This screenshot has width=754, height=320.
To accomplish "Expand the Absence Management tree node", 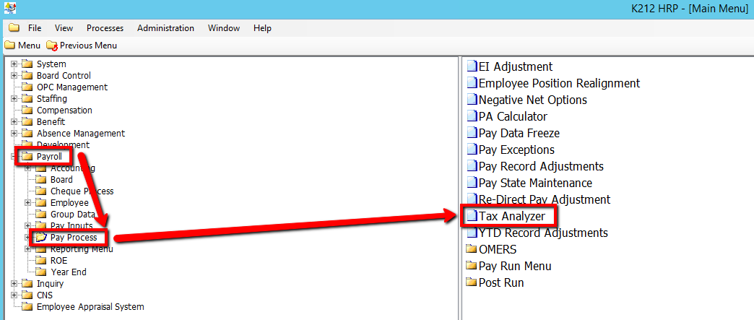I will click(14, 134).
